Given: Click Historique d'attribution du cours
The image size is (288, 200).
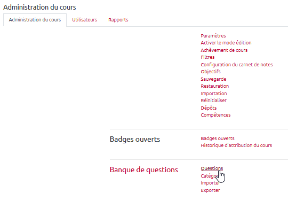Looking at the screenshot, I should click(236, 145).
